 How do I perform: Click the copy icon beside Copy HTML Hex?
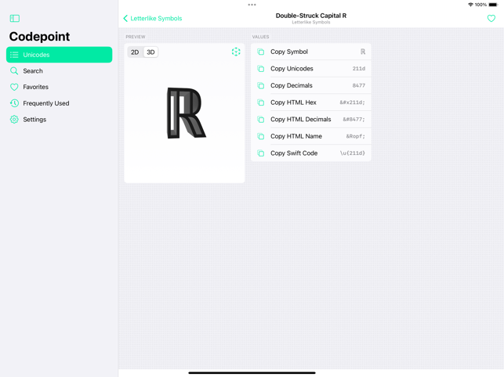(x=261, y=102)
